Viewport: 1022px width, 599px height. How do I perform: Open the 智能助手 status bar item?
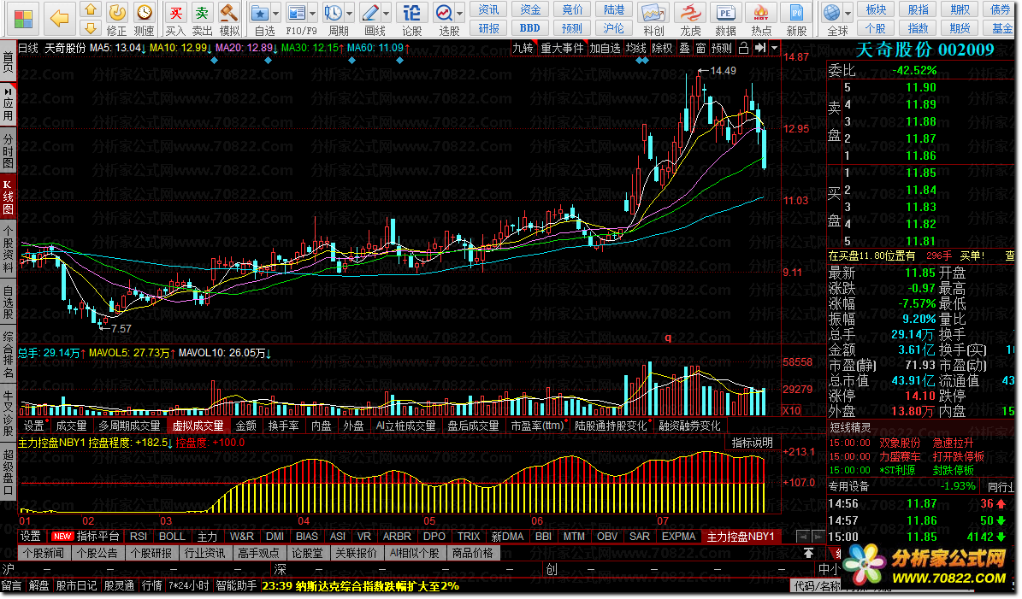click(237, 586)
